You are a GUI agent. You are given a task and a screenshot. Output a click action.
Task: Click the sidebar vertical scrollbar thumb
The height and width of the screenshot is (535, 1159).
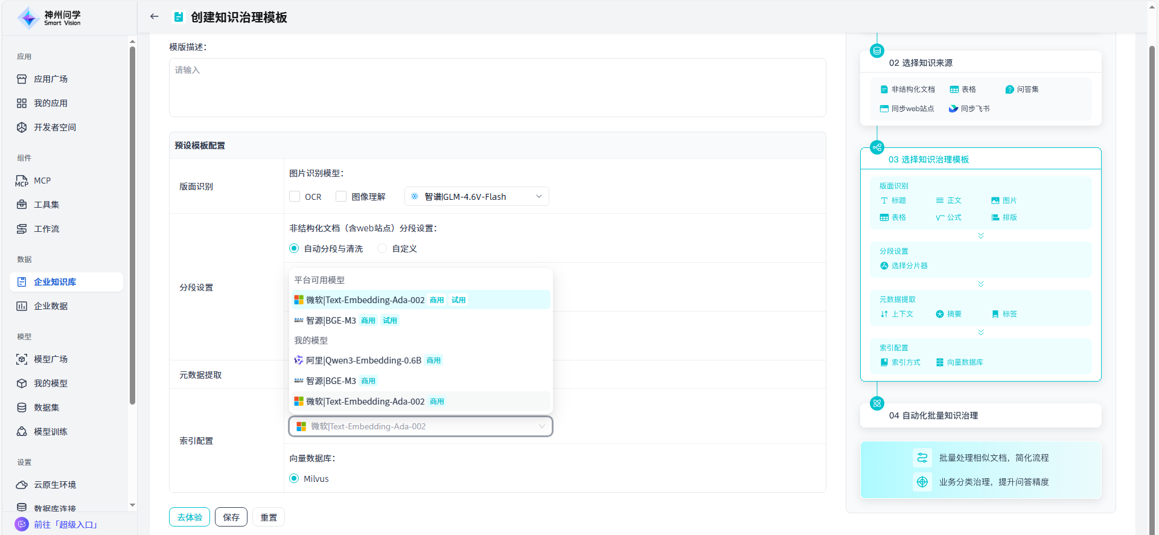pyautogui.click(x=132, y=223)
